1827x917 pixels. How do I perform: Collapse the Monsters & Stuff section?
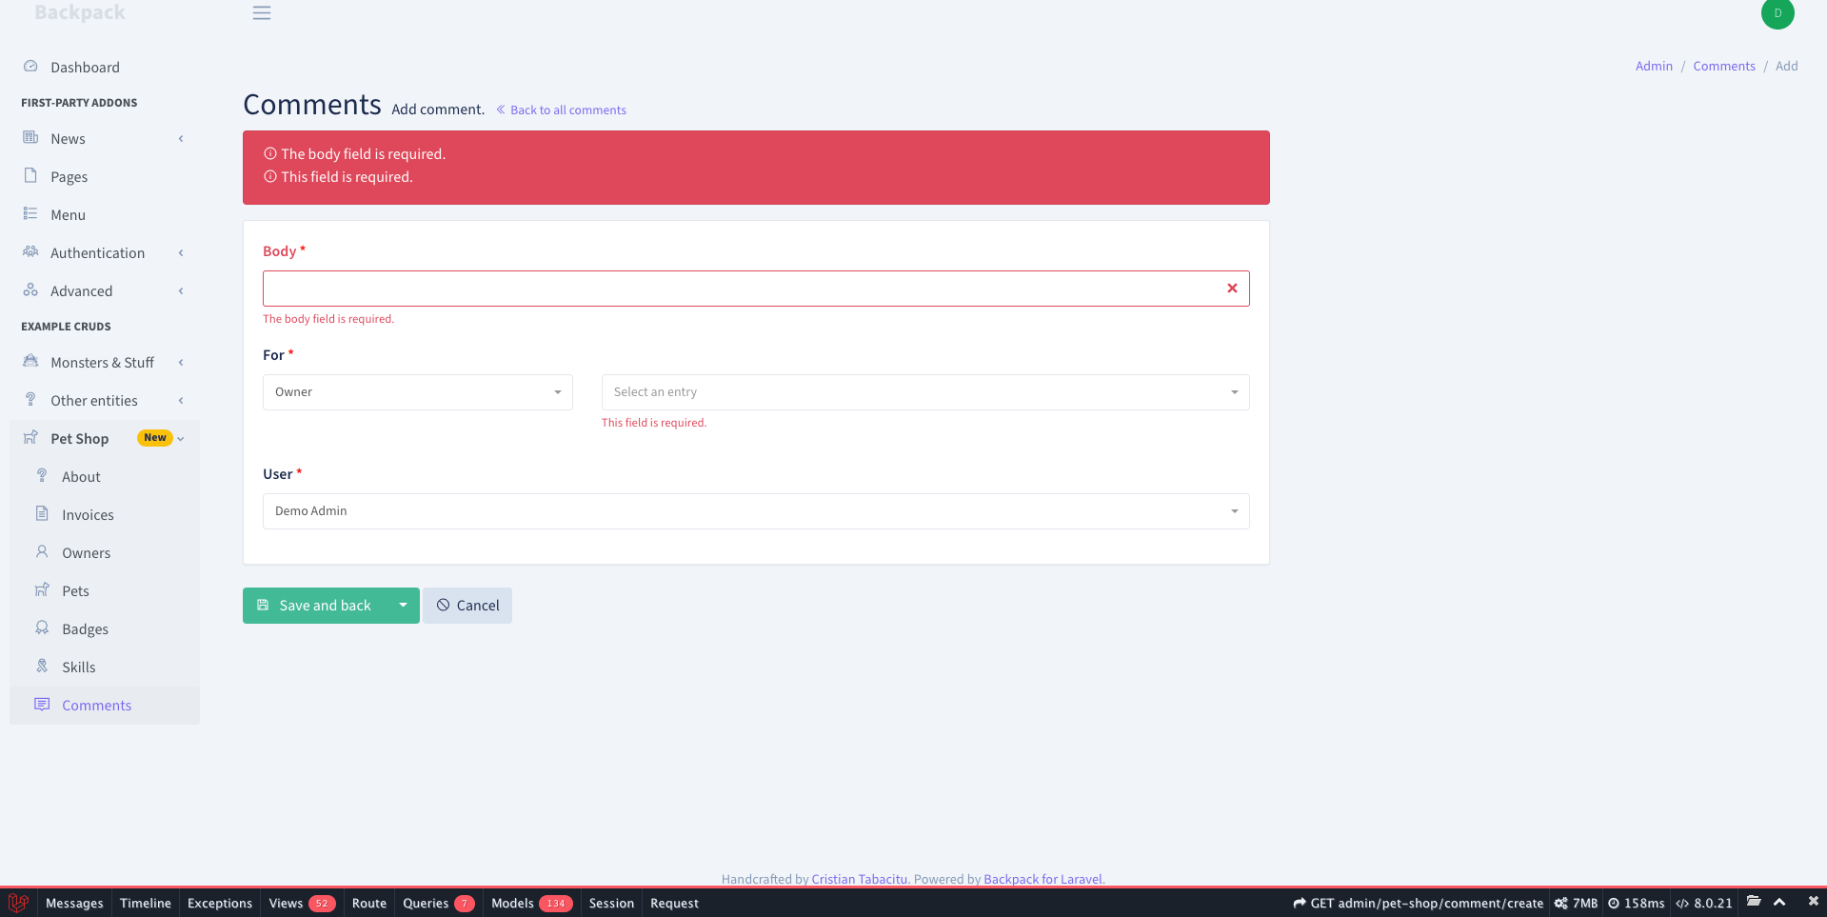point(180,362)
